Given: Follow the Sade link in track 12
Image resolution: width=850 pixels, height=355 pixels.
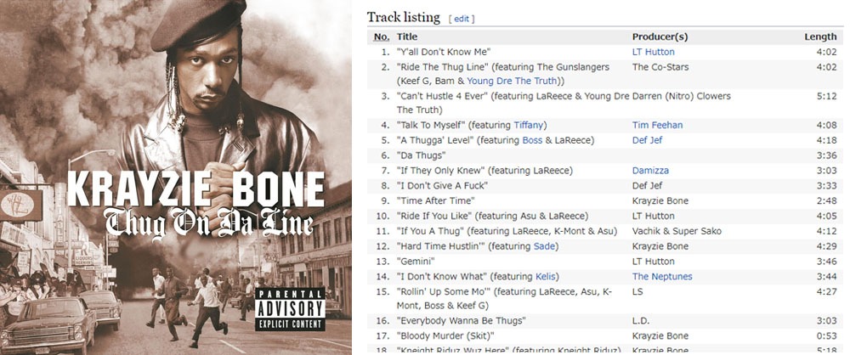Looking at the screenshot, I should [x=544, y=246].
